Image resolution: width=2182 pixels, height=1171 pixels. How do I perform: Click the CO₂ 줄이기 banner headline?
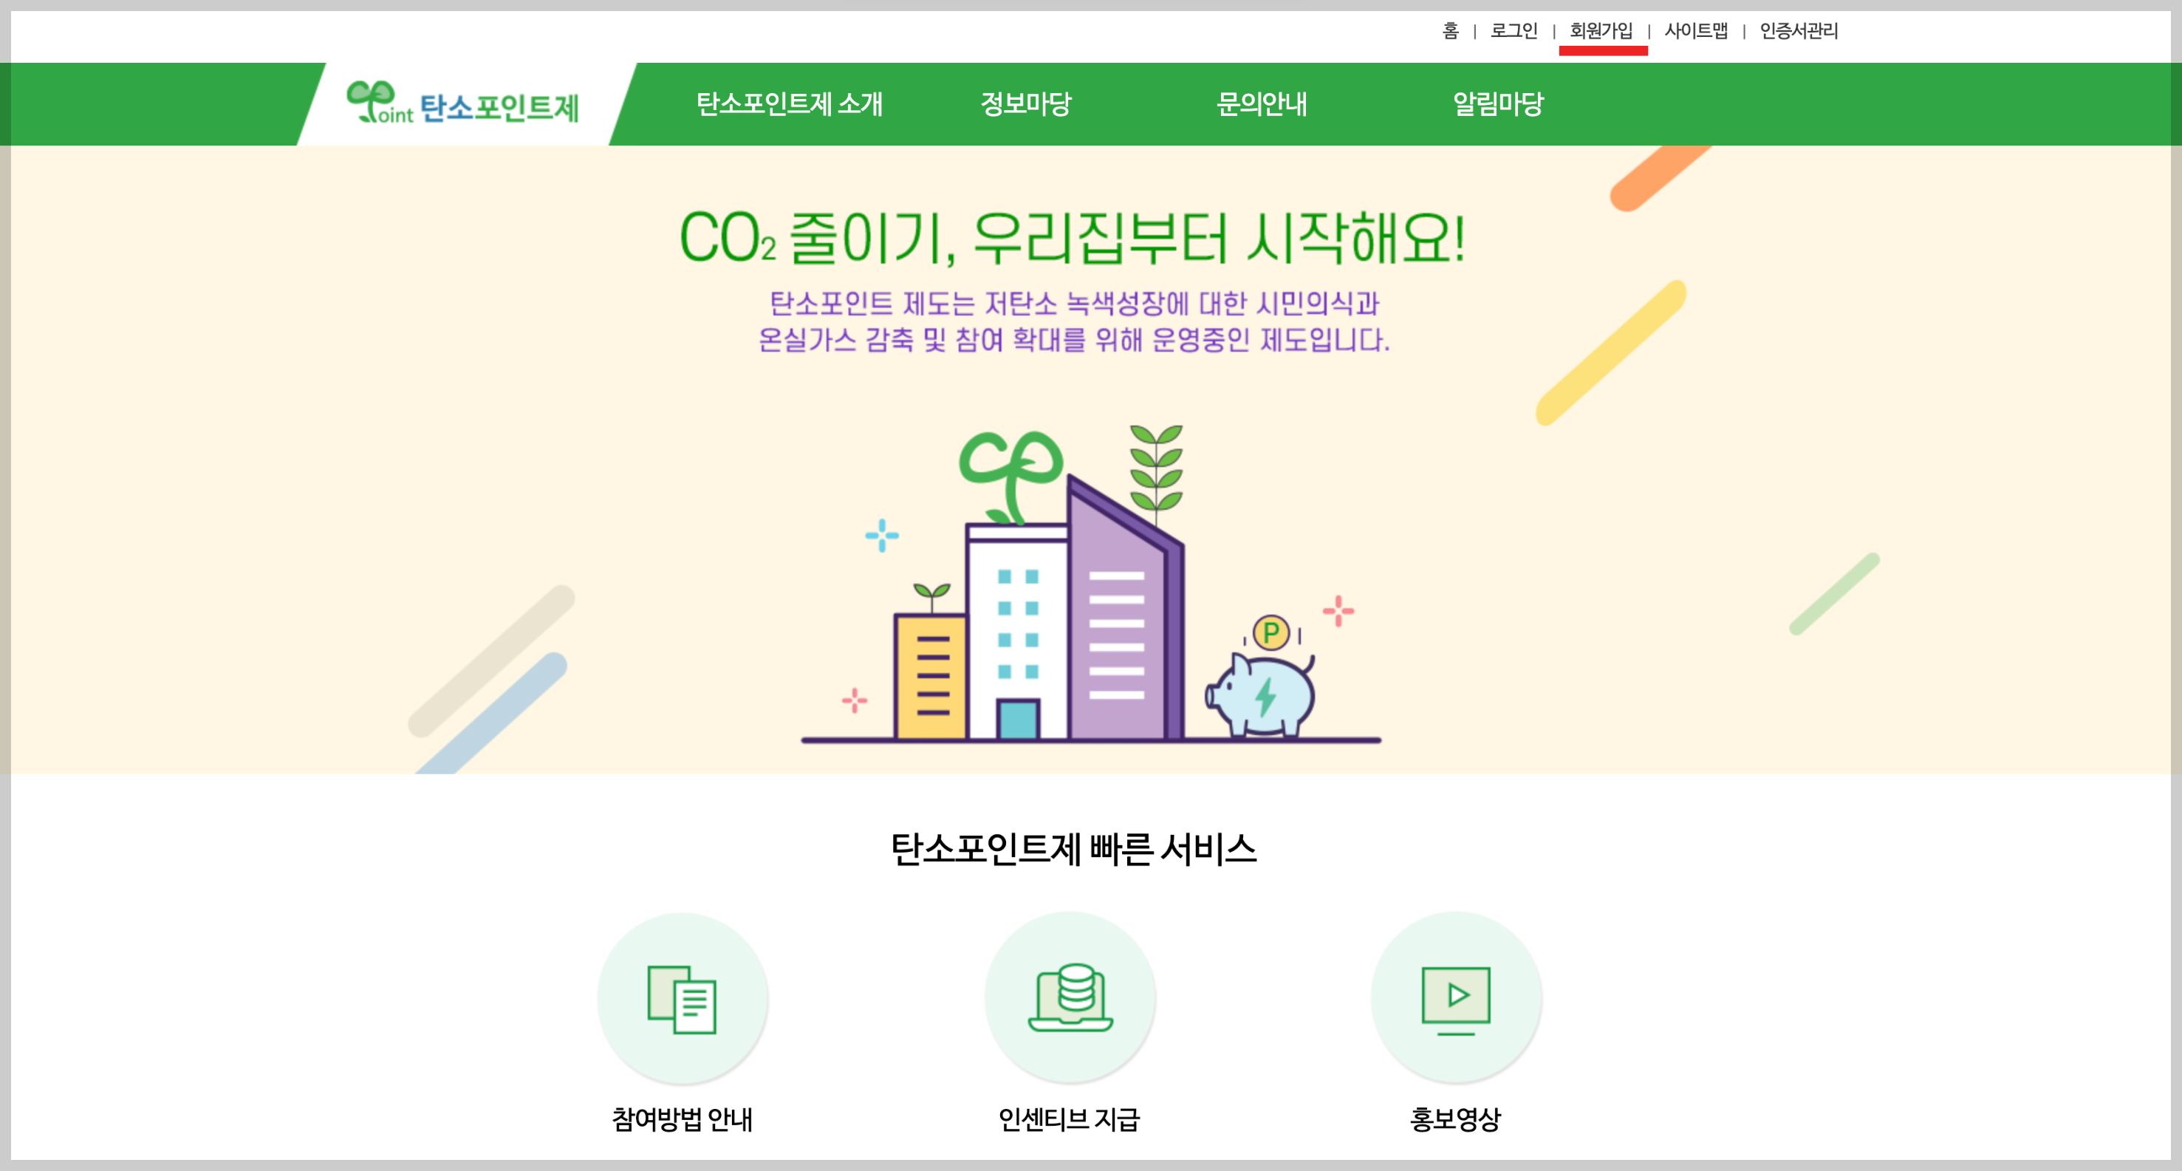[x=1073, y=238]
